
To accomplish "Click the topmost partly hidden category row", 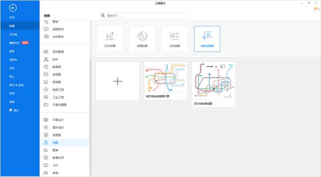I will pyautogui.click(x=65, y=22).
